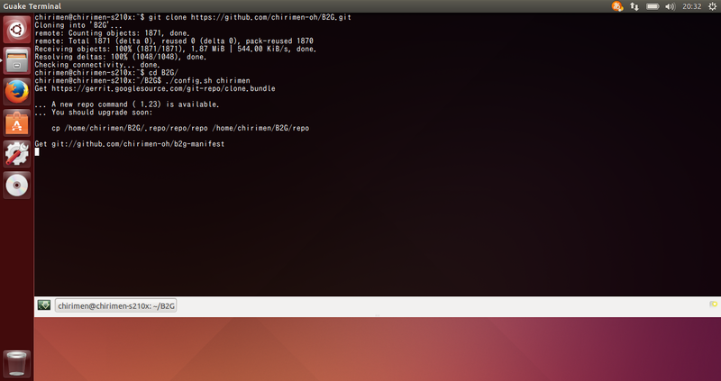The height and width of the screenshot is (381, 721).
Task: Open the disc media icon in dock
Action: pyautogui.click(x=17, y=186)
